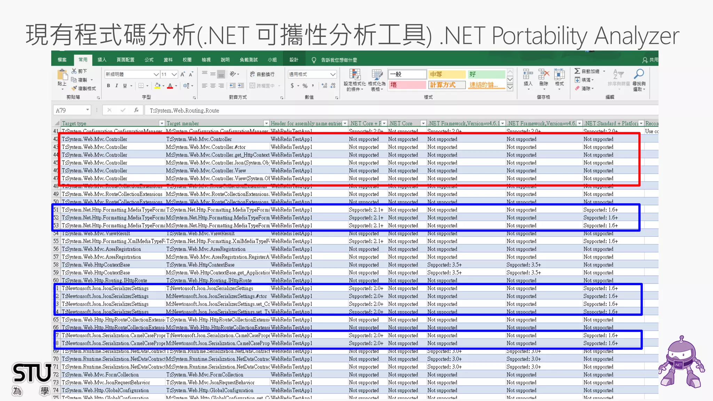Apply the Good (好) green cell style
Viewport: 713px width, 401px height.
pos(486,74)
